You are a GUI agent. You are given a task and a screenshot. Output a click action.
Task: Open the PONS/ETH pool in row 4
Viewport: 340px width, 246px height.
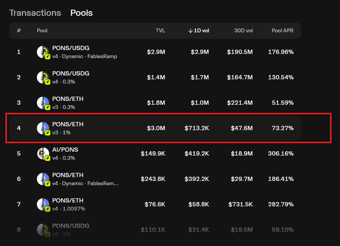[67, 124]
